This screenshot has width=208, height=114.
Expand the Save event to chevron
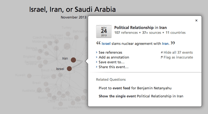click(x=97, y=62)
